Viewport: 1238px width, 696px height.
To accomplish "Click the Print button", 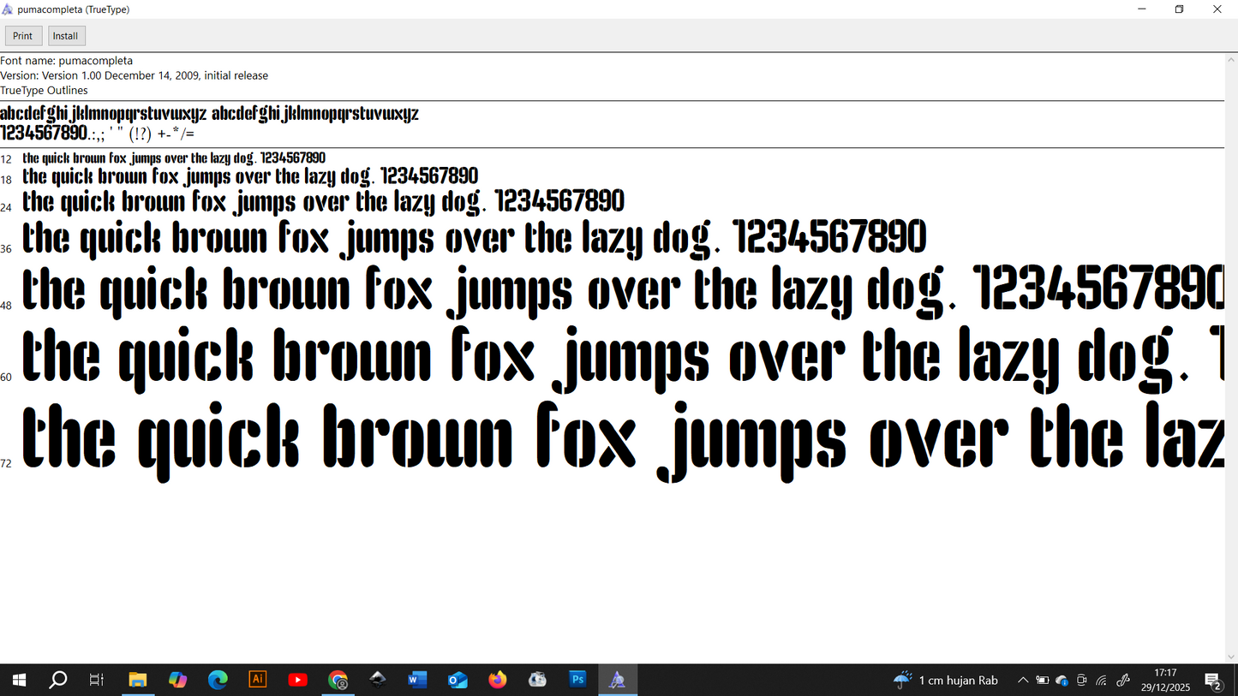I will tap(23, 36).
